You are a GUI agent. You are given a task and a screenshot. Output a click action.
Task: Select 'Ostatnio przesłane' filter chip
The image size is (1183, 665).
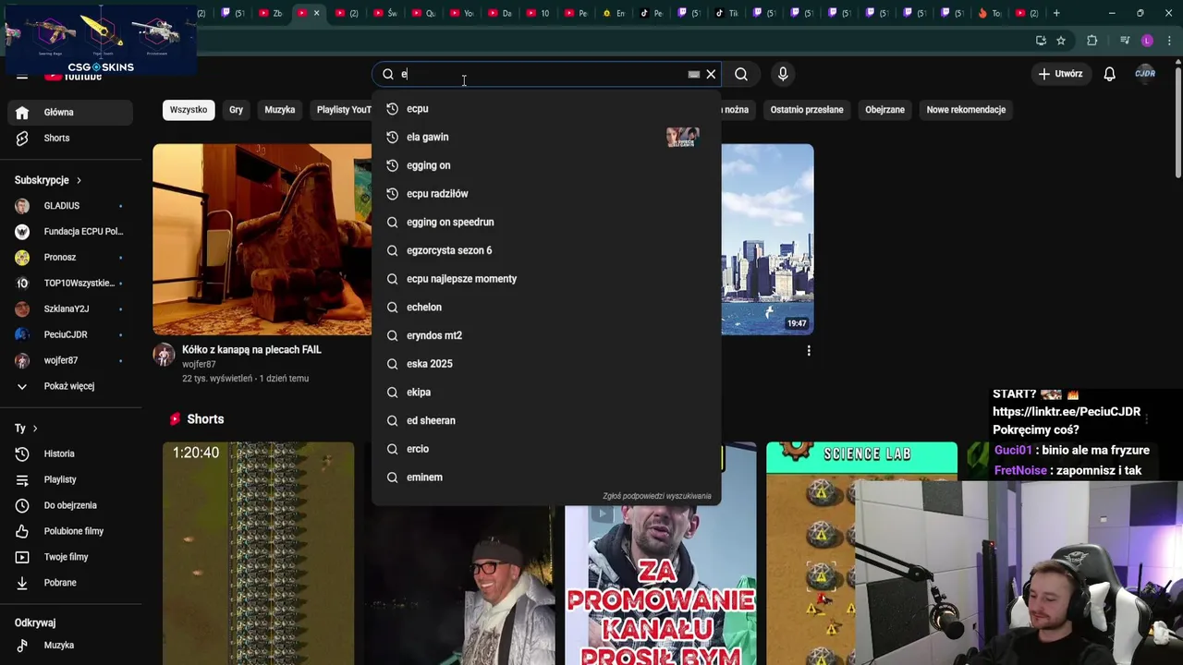[807, 110]
